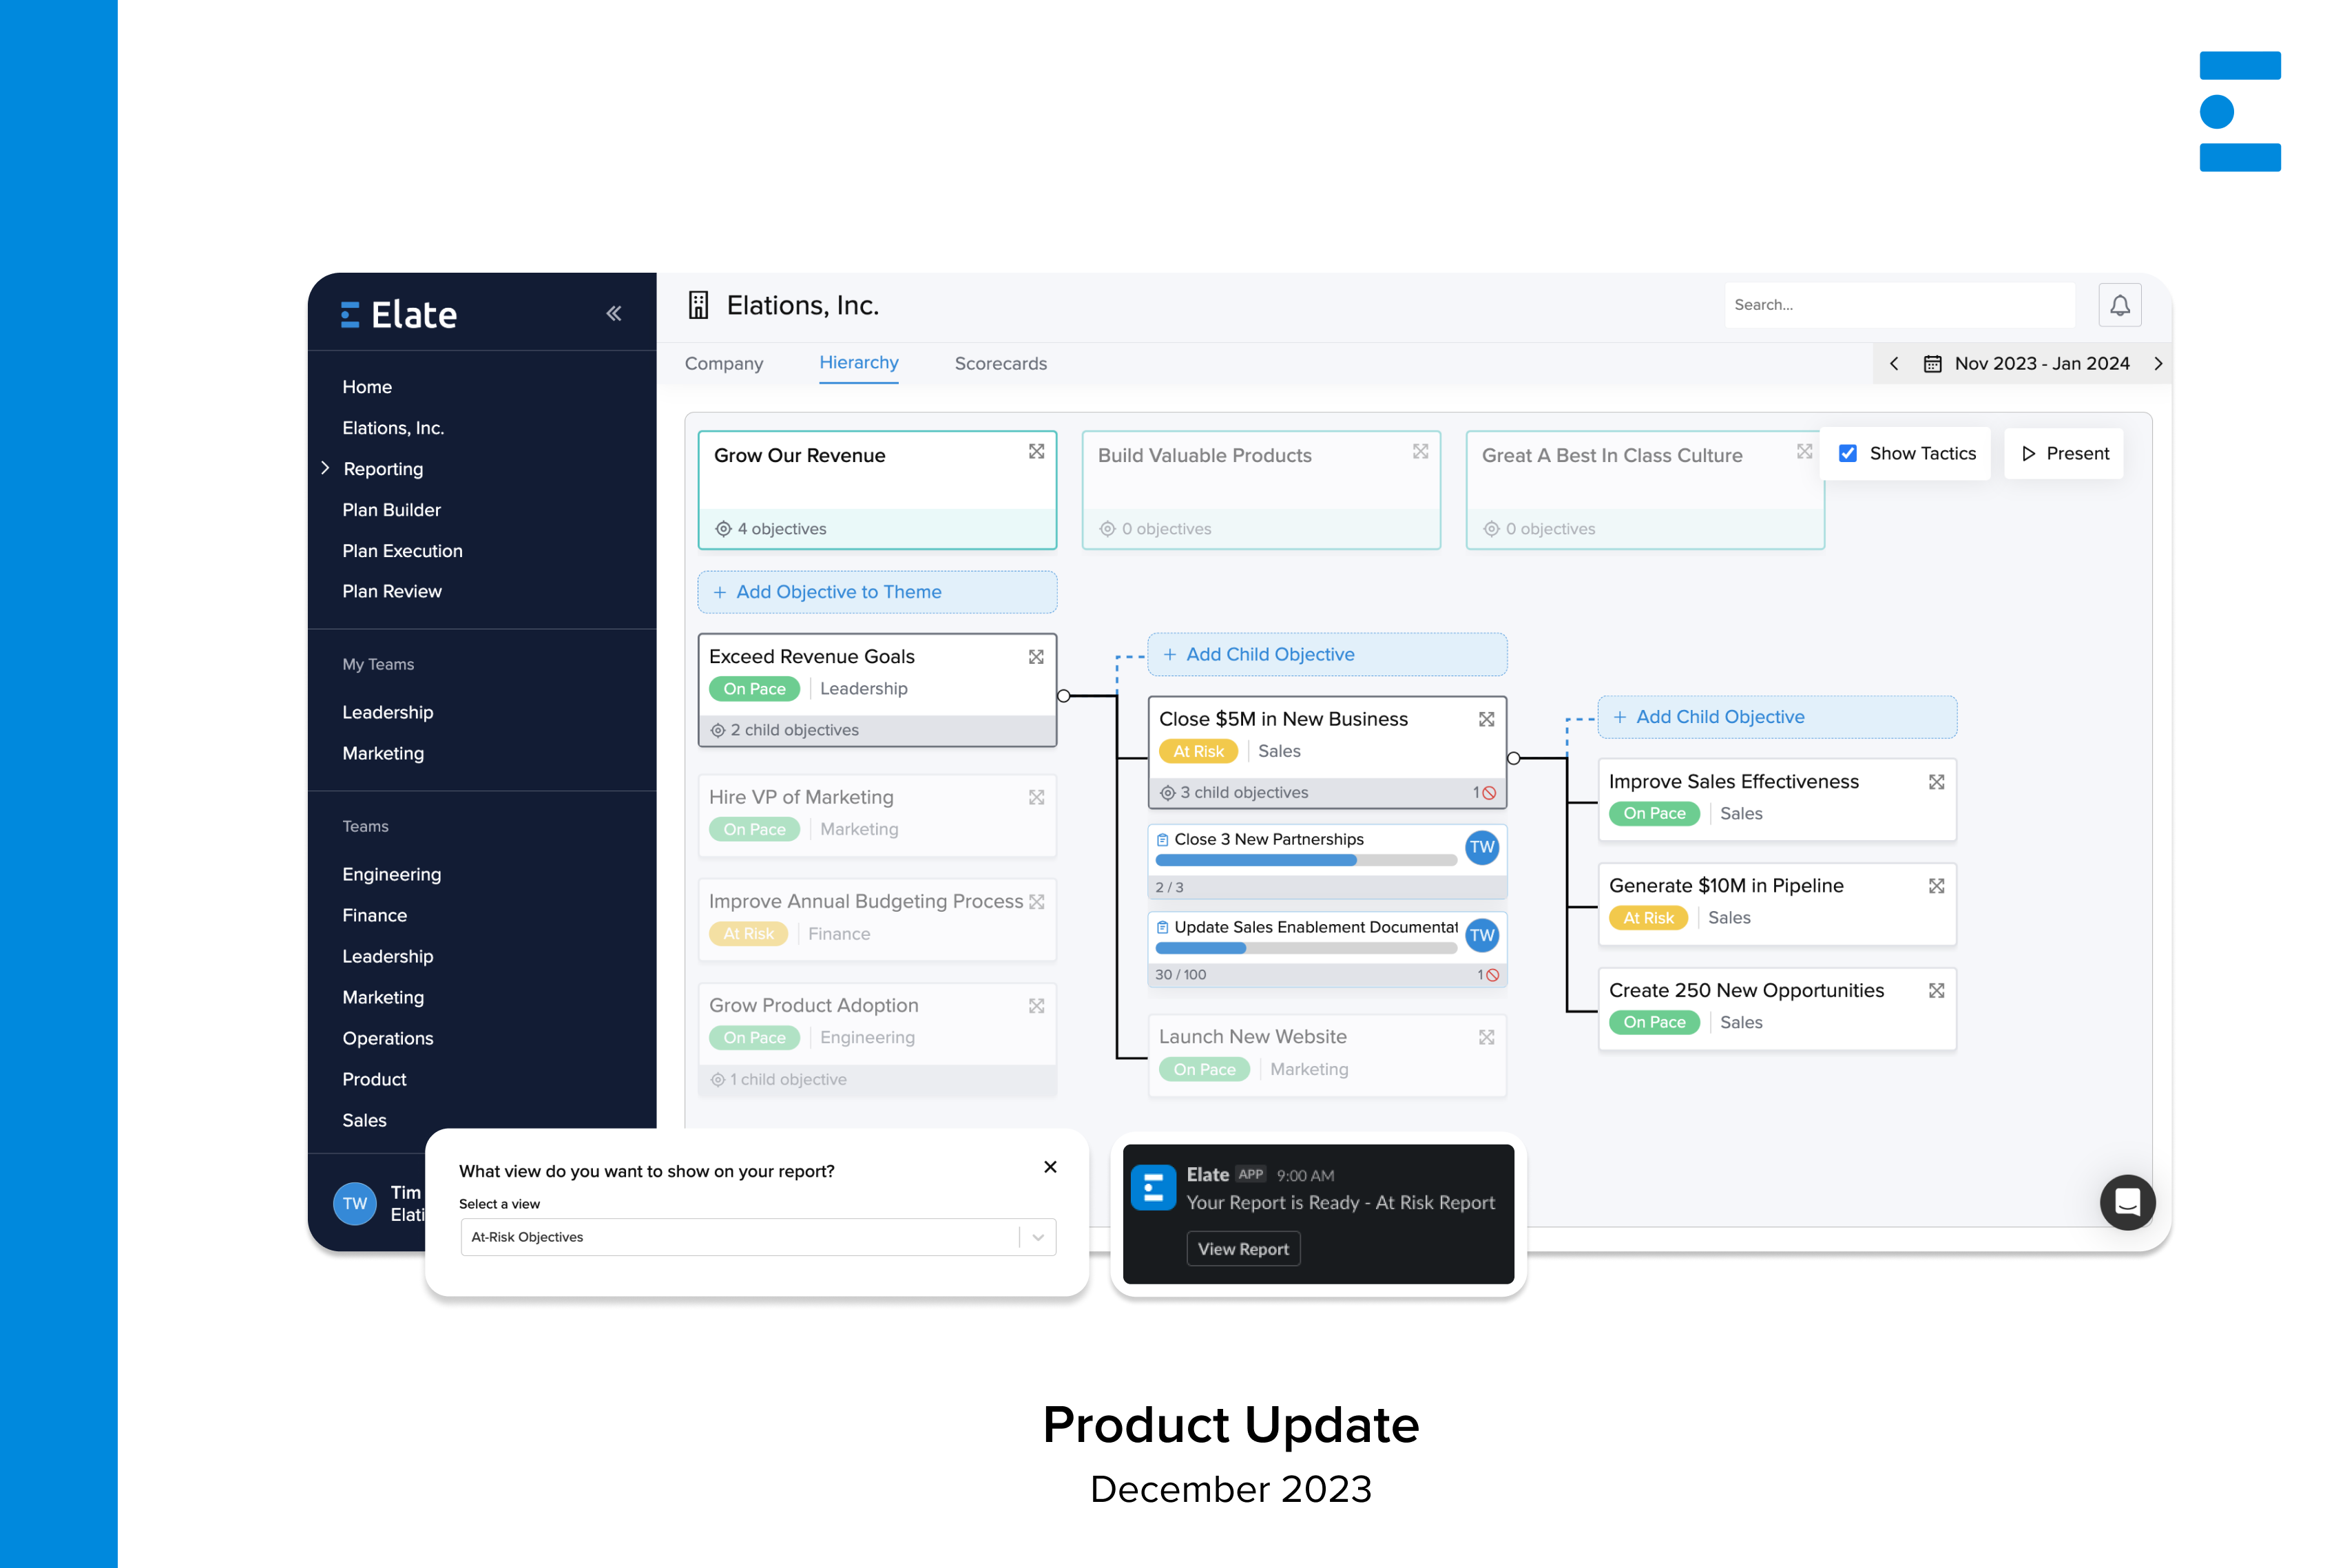Expand the Improve Sales Effectiveness card
The image size is (2345, 1568).
tap(1936, 782)
